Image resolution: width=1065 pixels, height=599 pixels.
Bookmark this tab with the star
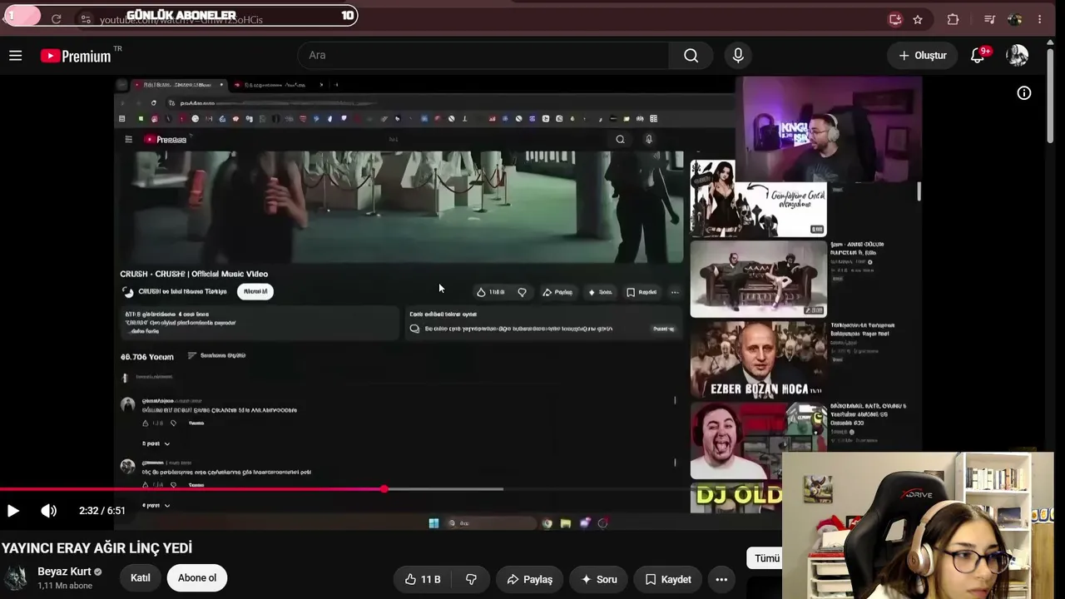918,19
